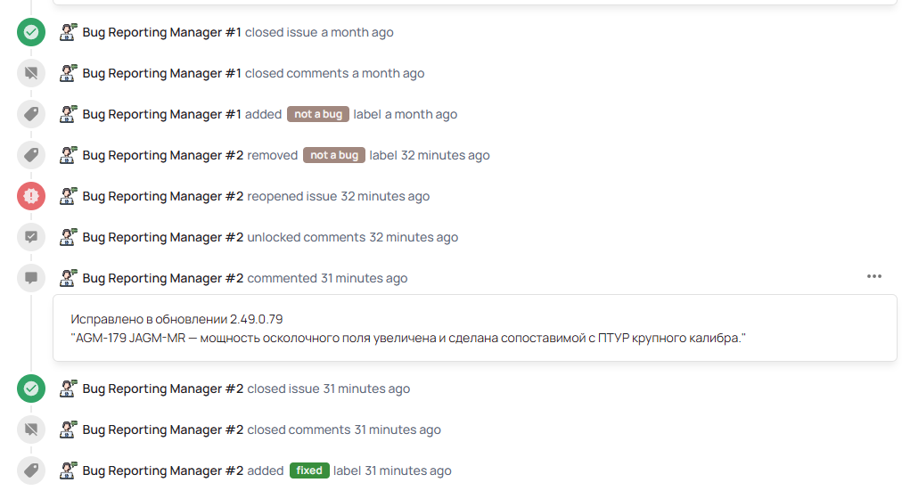Open Bug Reporting Manager #2 profile on commented row

(x=163, y=278)
